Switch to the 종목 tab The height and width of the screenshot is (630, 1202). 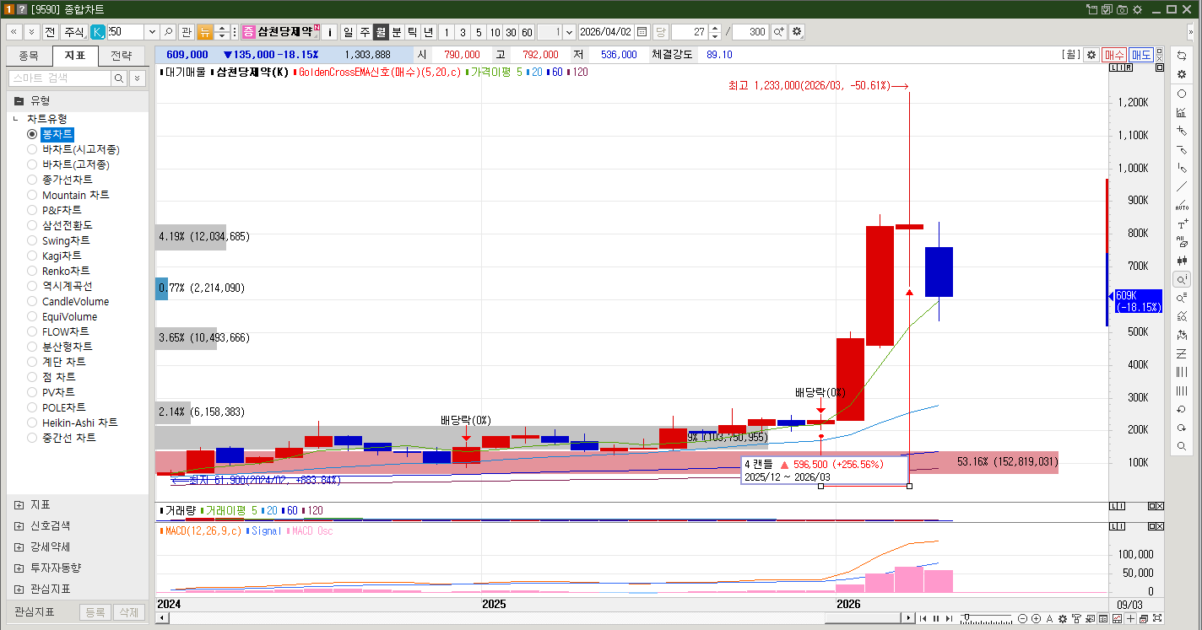tap(29, 57)
